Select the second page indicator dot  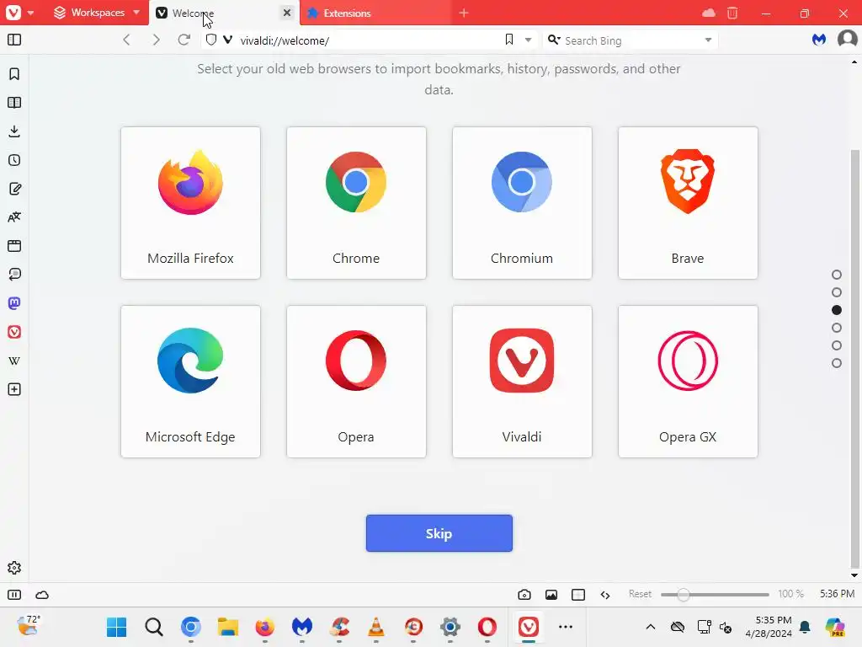(x=837, y=292)
